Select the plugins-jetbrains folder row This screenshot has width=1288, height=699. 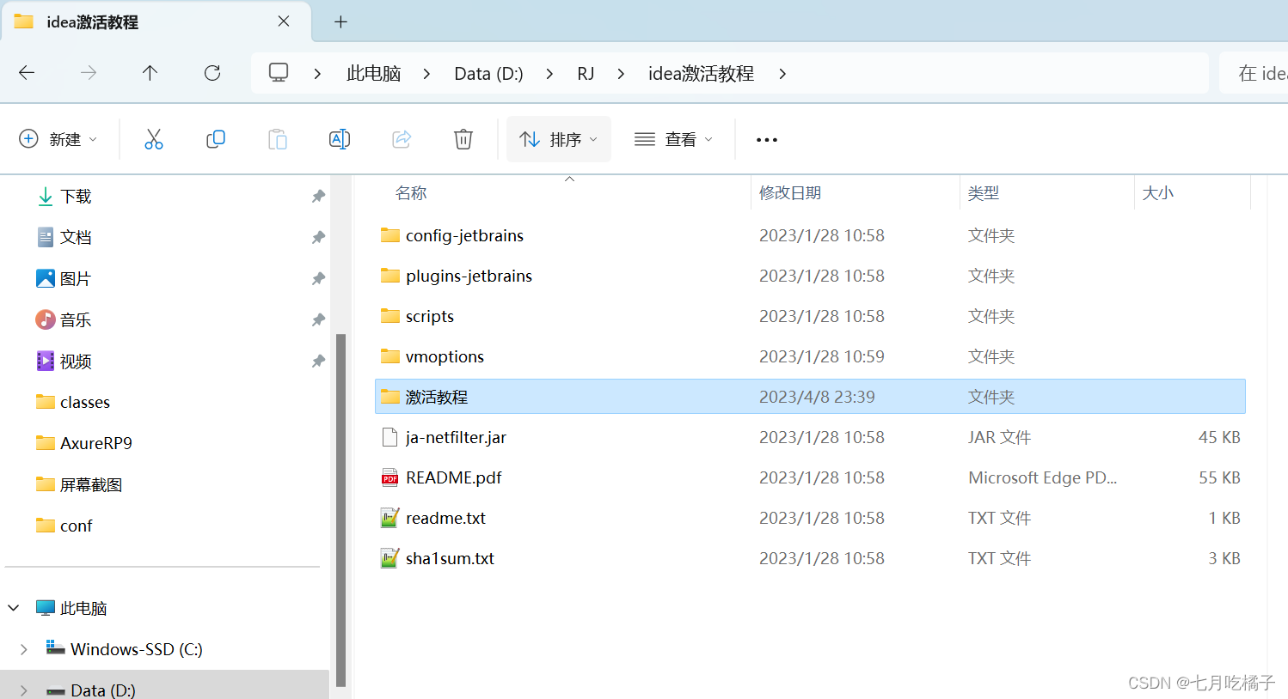coord(810,276)
